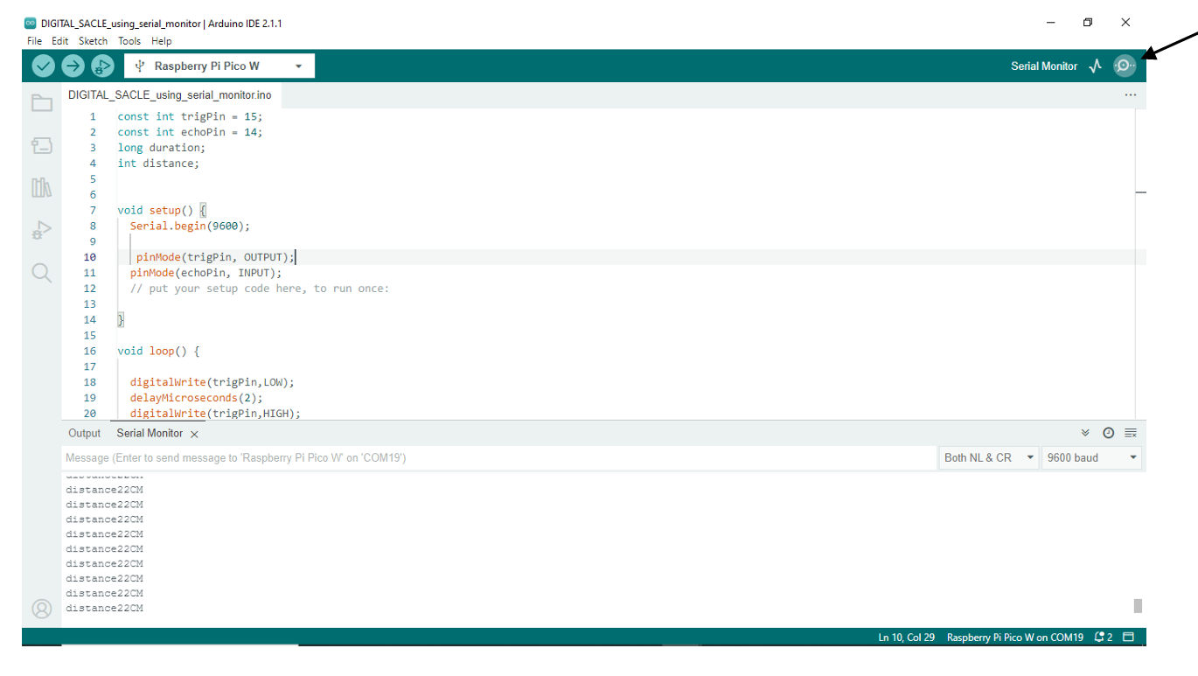Click the serial message input field
Screen dimensions: 1198x676
499,457
